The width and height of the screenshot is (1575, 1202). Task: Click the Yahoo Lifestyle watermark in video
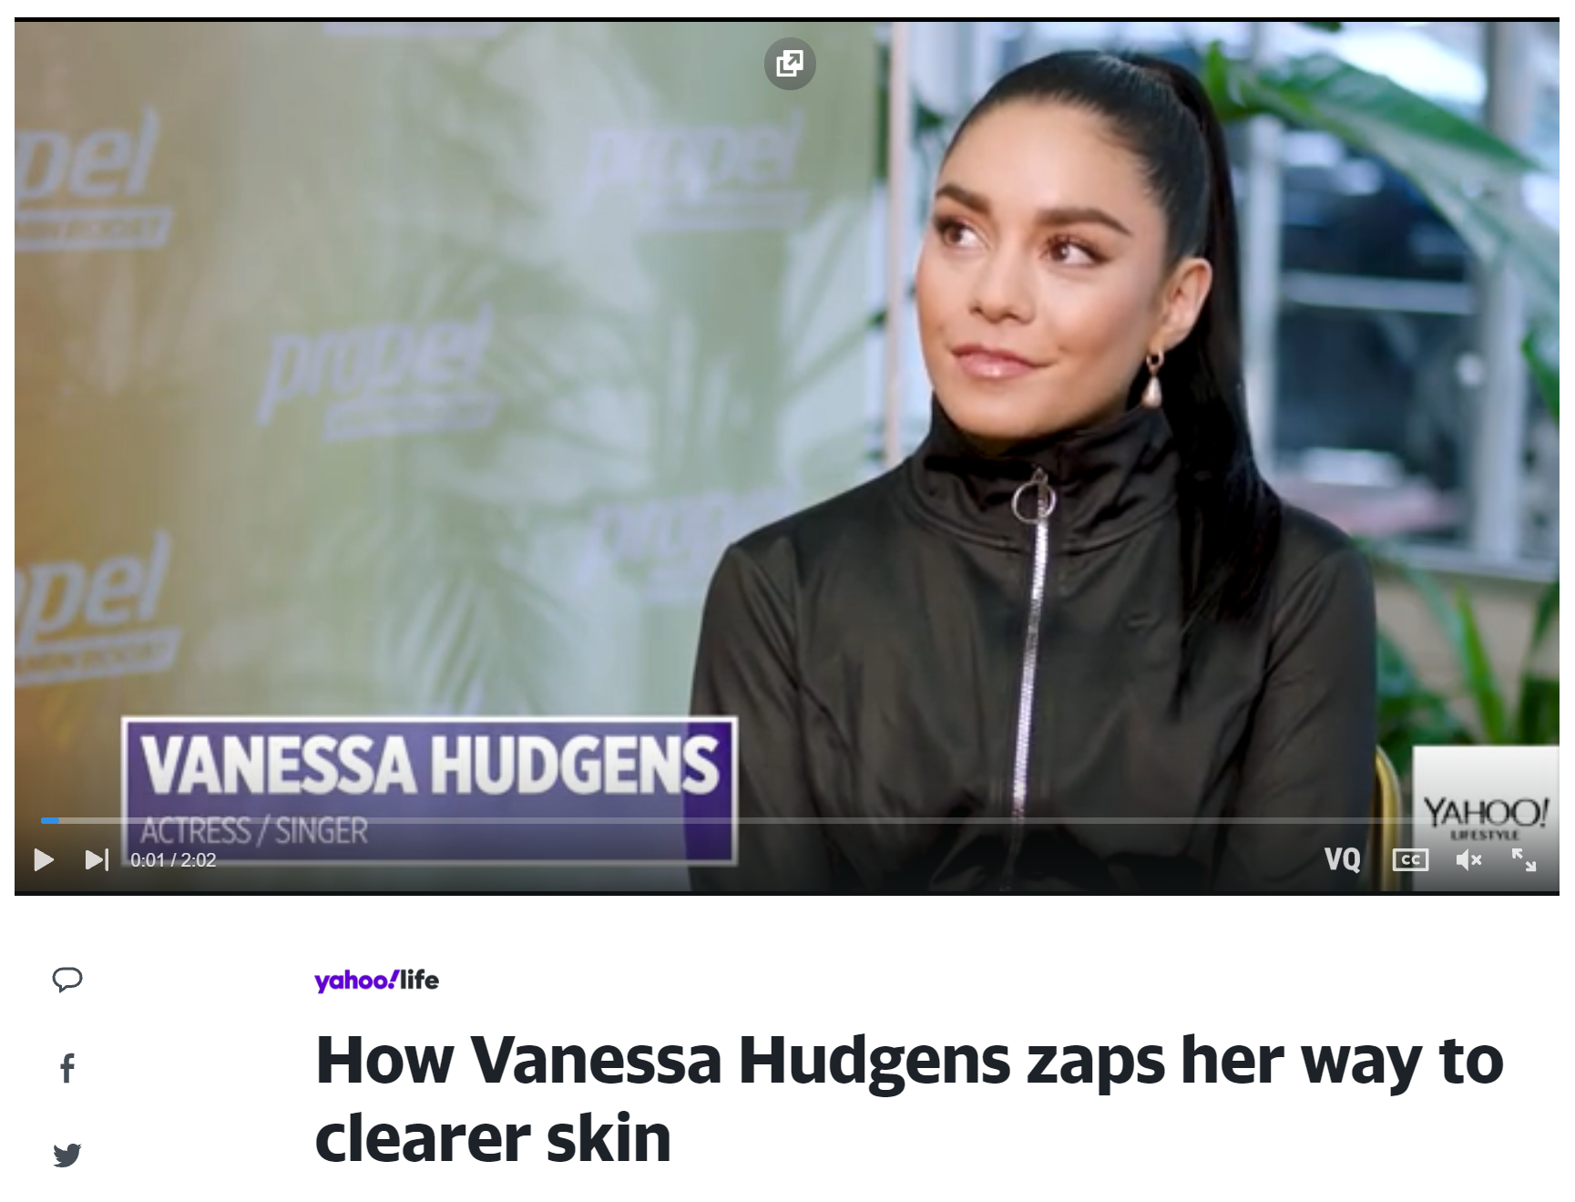1485,815
